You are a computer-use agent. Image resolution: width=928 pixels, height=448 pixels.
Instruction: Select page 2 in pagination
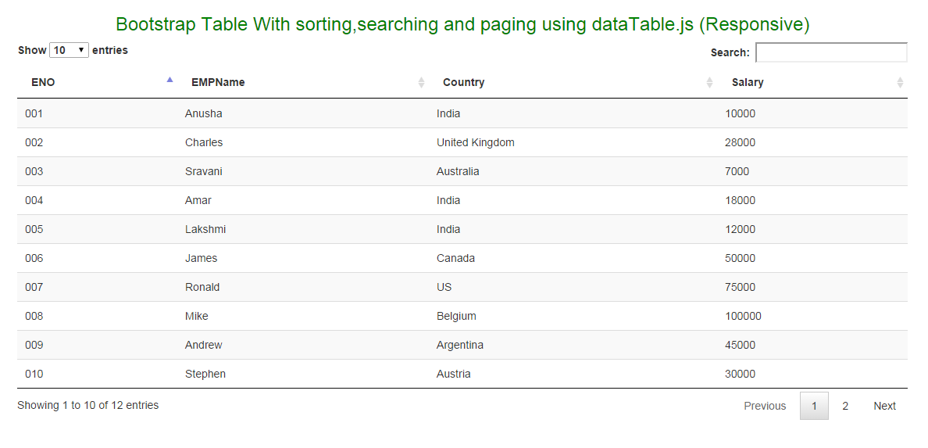pyautogui.click(x=845, y=406)
